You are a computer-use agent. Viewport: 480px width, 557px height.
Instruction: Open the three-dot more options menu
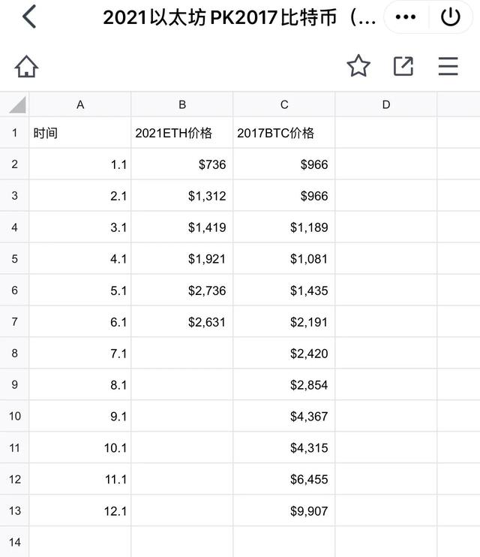point(406,17)
